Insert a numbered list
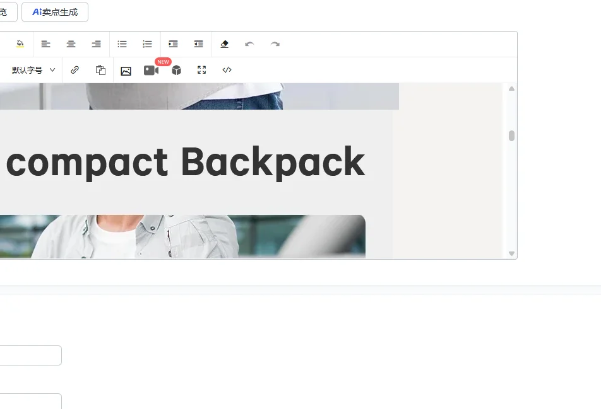Image resolution: width=601 pixels, height=409 pixels. pos(147,44)
